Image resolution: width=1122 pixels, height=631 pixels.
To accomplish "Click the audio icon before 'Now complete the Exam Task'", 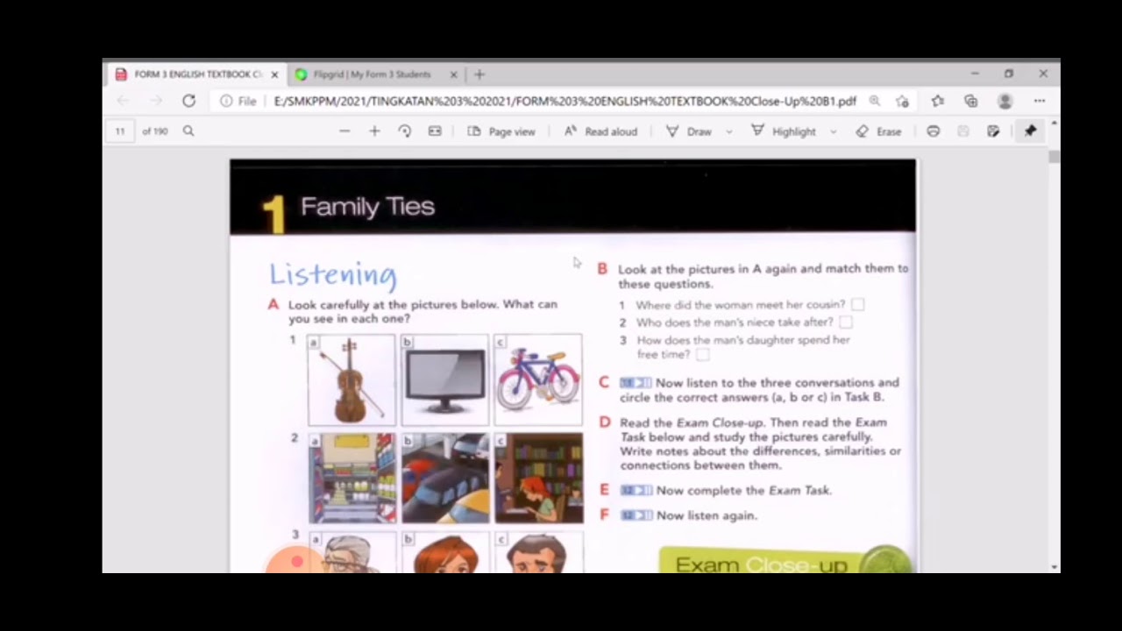I will pos(636,491).
